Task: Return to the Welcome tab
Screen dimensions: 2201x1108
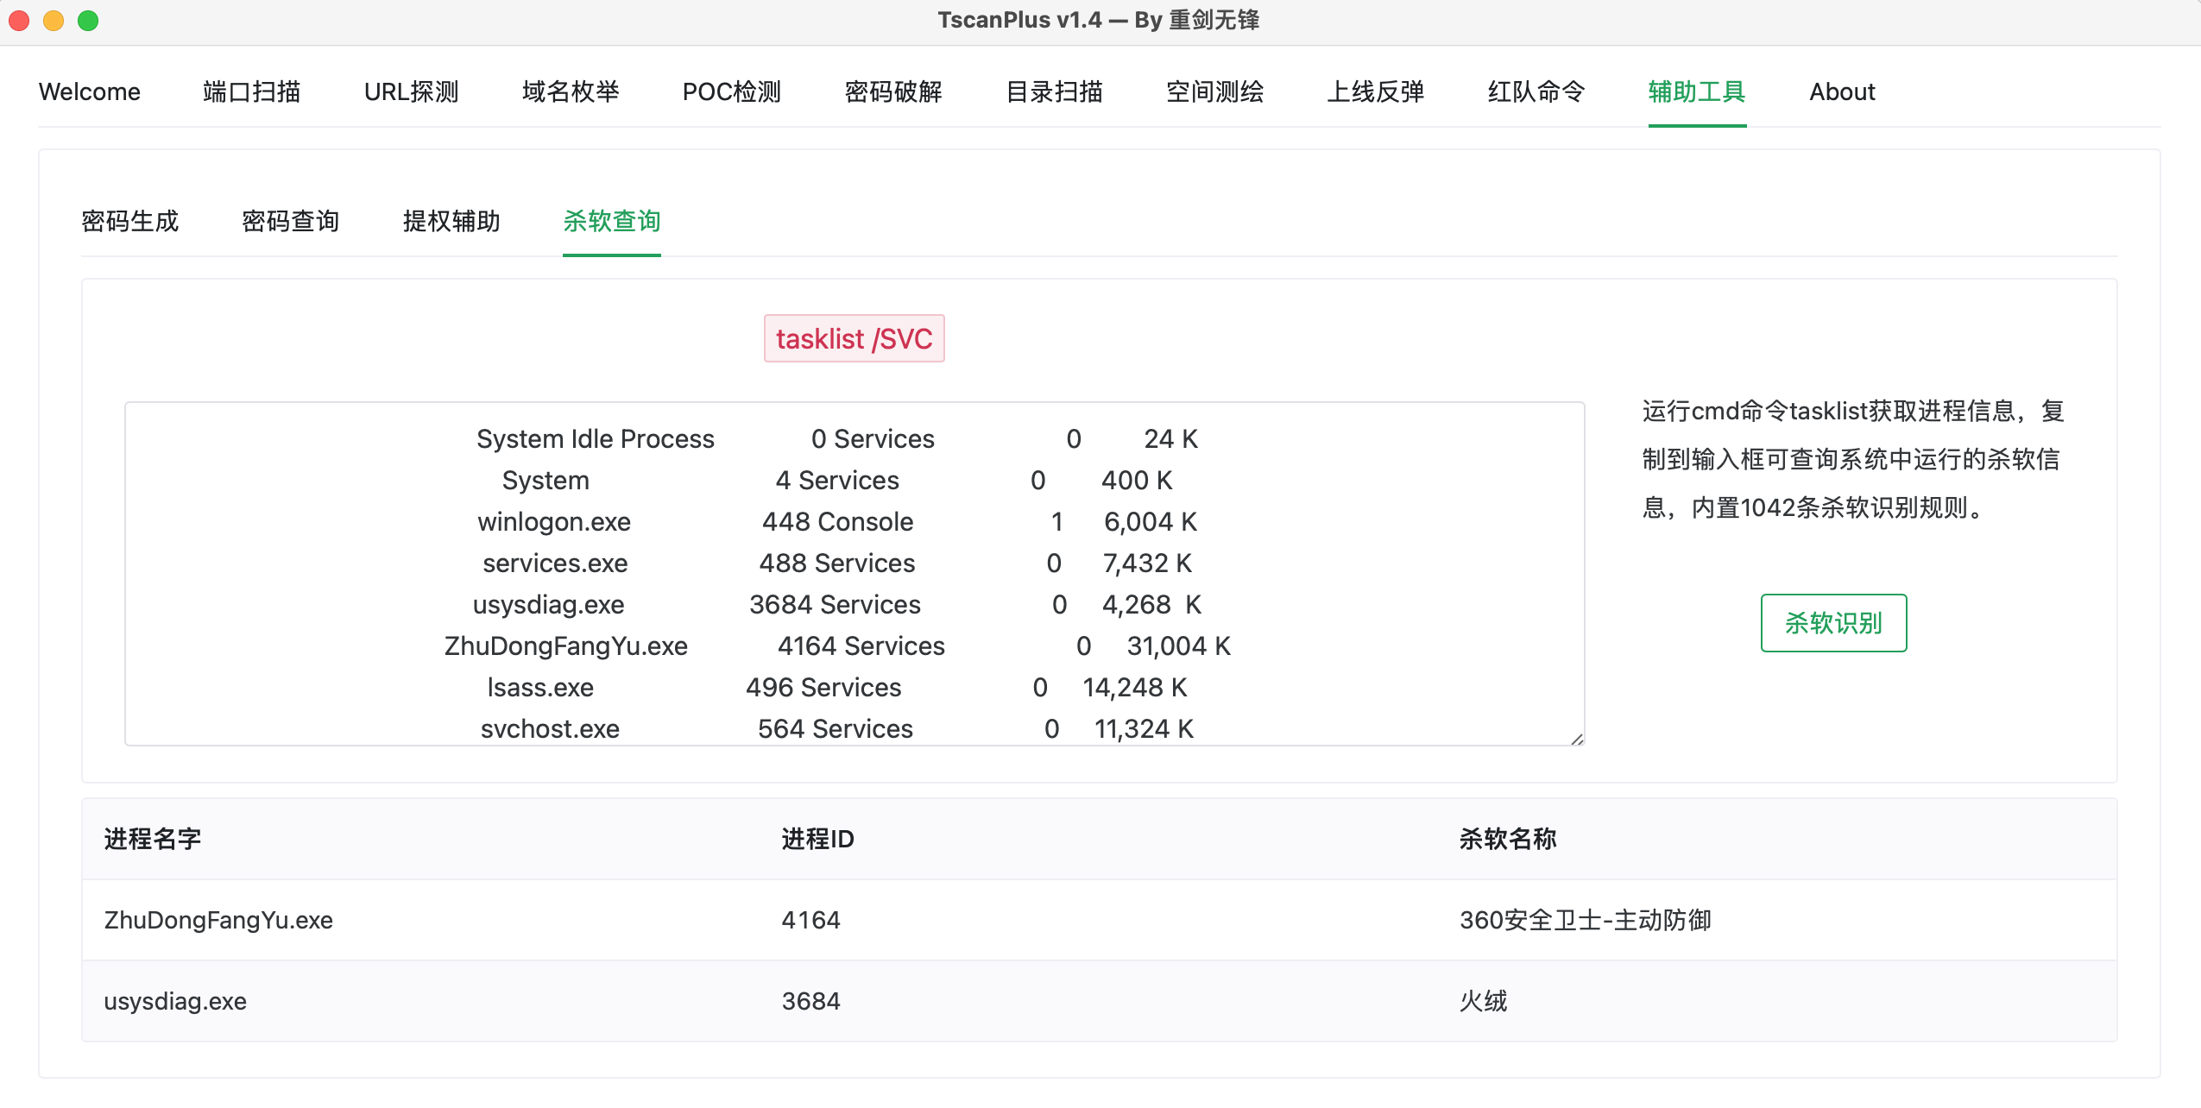Action: pos(90,91)
